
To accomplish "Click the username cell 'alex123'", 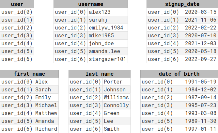I will click(108, 12).
